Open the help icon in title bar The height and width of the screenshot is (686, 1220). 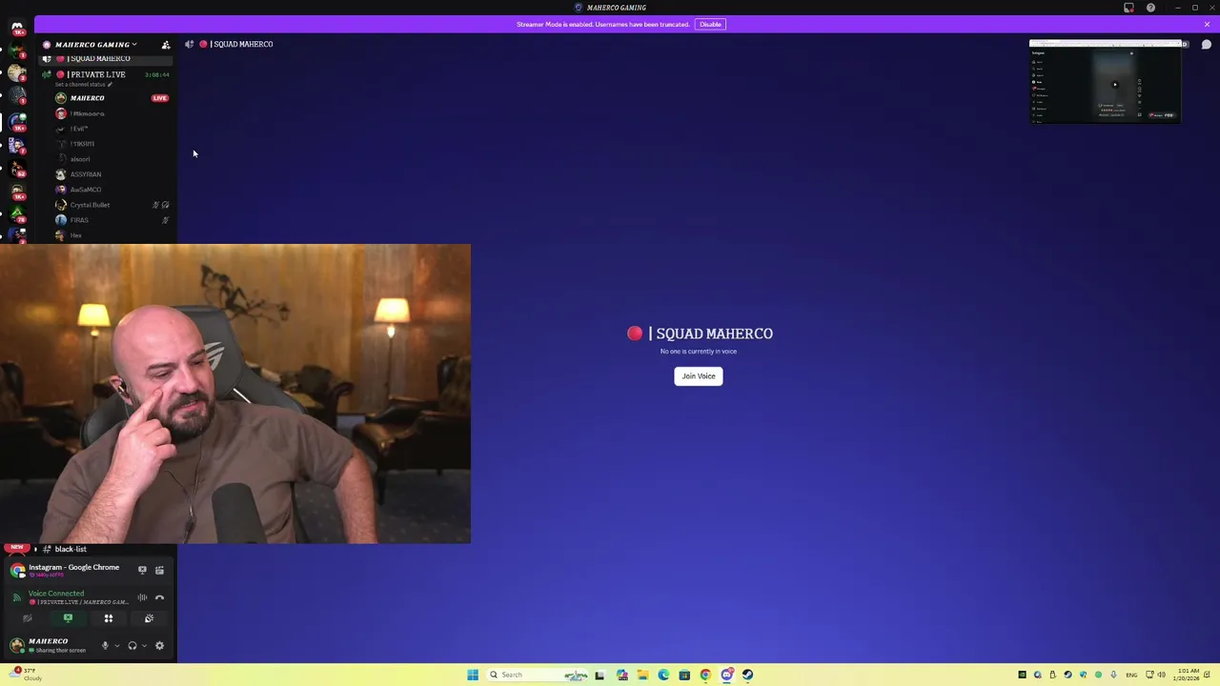[x=1150, y=8]
